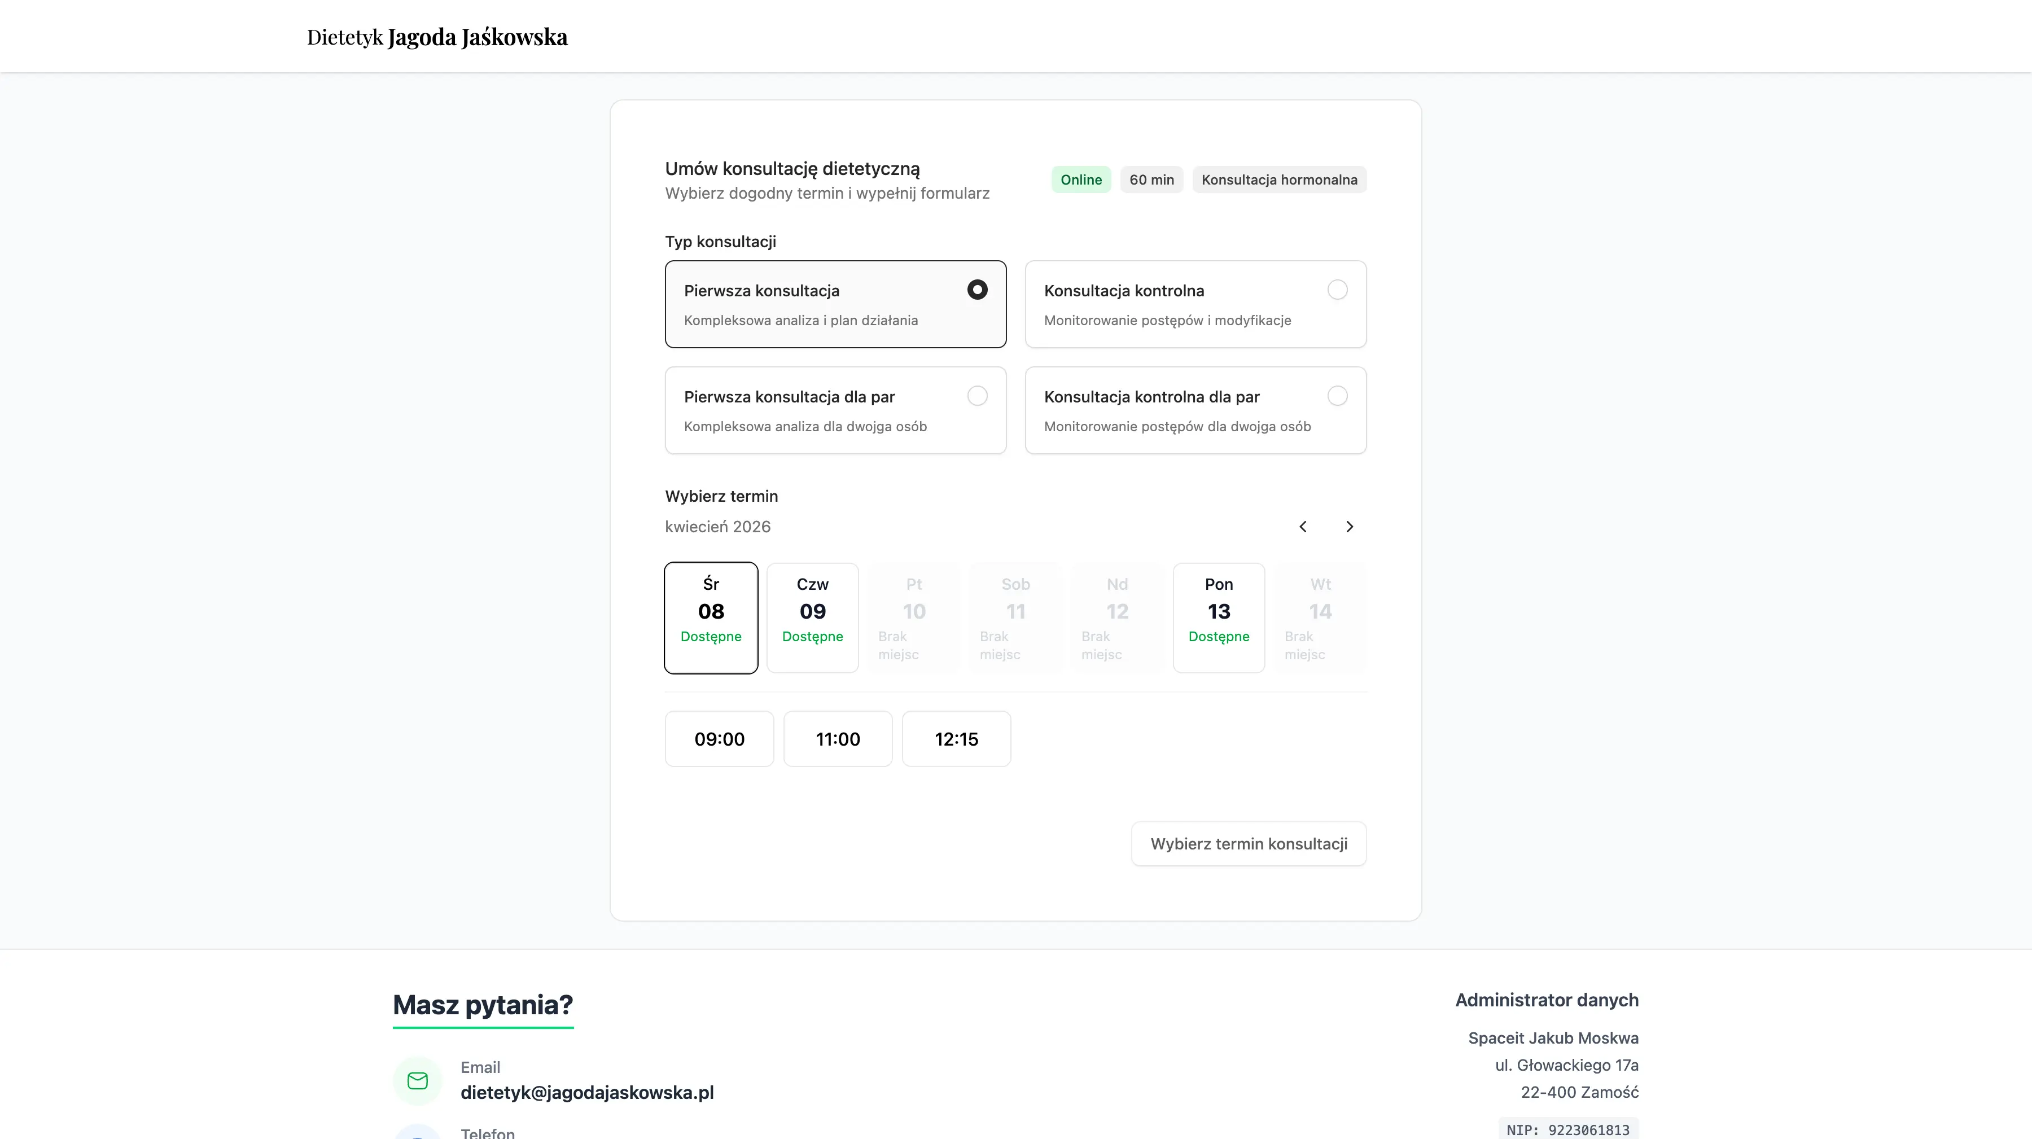
Task: Click the selected Pierwsza konsultacja radio
Action: pos(978,290)
